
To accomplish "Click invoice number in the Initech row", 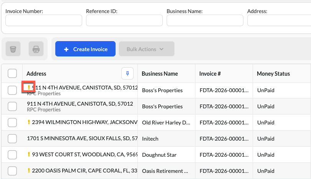I will (x=224, y=139).
